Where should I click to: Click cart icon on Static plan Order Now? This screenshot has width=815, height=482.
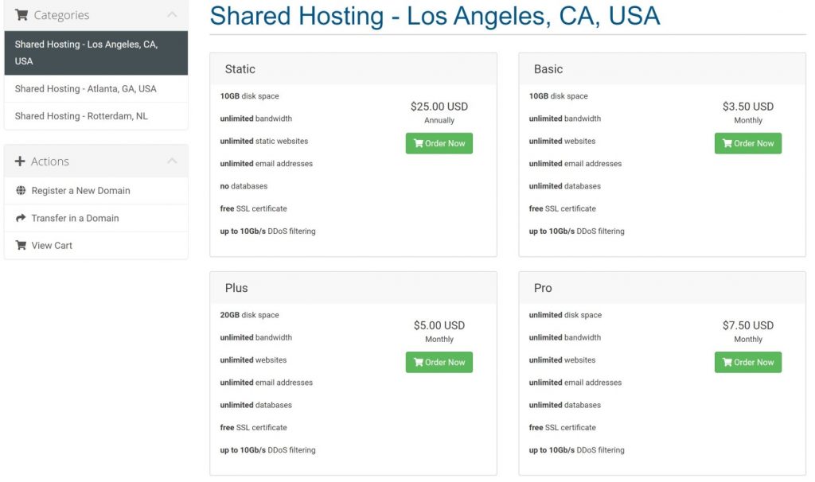pyautogui.click(x=419, y=143)
